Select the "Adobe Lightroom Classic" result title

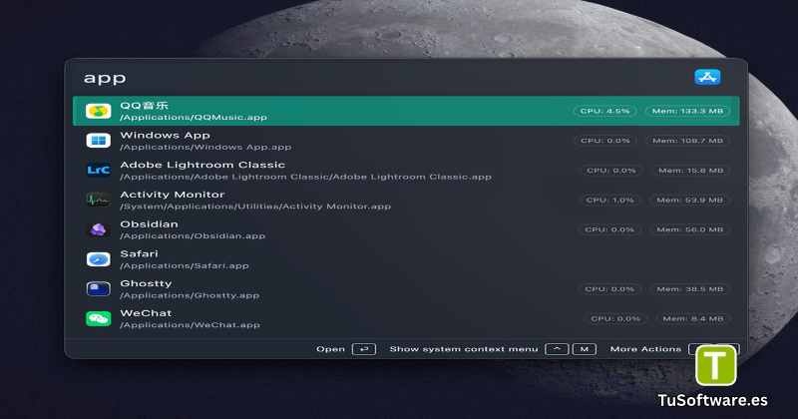click(202, 165)
